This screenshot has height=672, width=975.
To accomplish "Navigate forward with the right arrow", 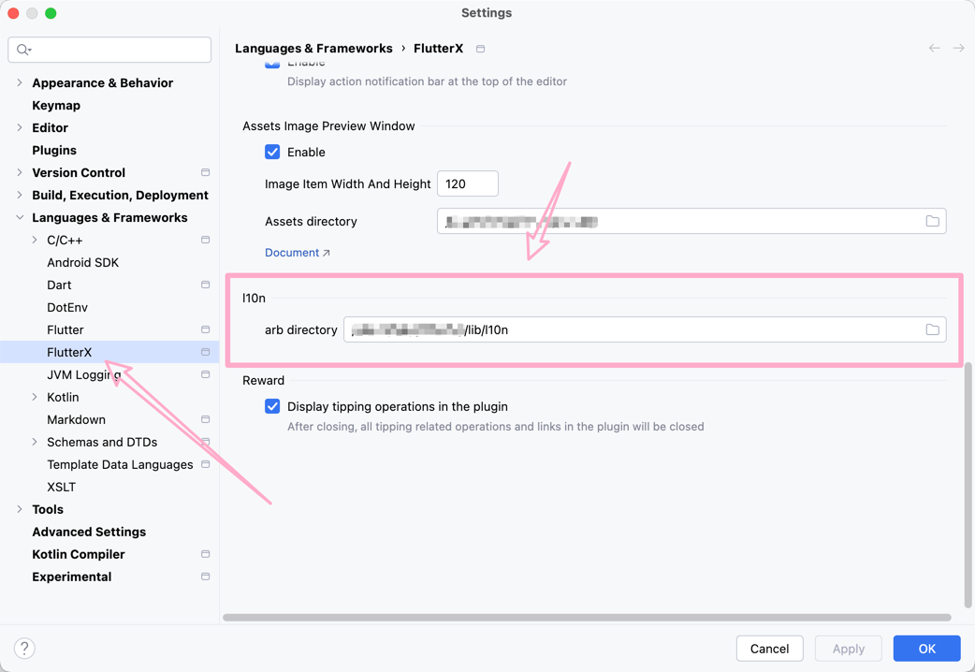I will click(958, 48).
